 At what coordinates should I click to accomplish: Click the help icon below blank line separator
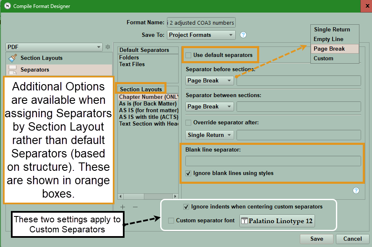pyautogui.click(x=356, y=190)
